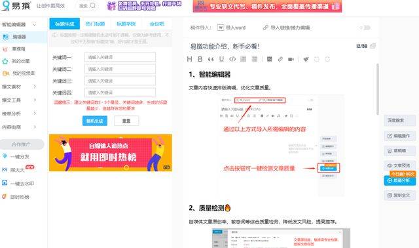Click the 随机生成 button
This screenshot has width=419, height=248.
click(95, 121)
